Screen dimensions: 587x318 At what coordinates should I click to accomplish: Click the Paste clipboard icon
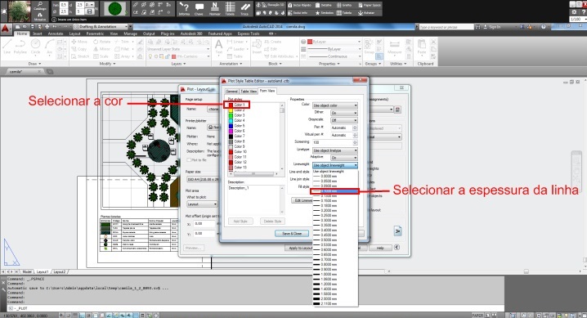pos(422,47)
